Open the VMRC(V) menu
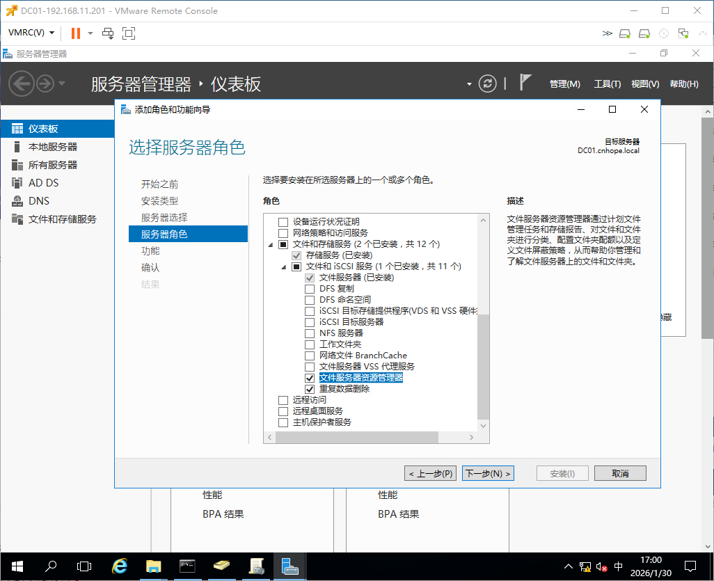This screenshot has height=581, width=714. point(31,33)
